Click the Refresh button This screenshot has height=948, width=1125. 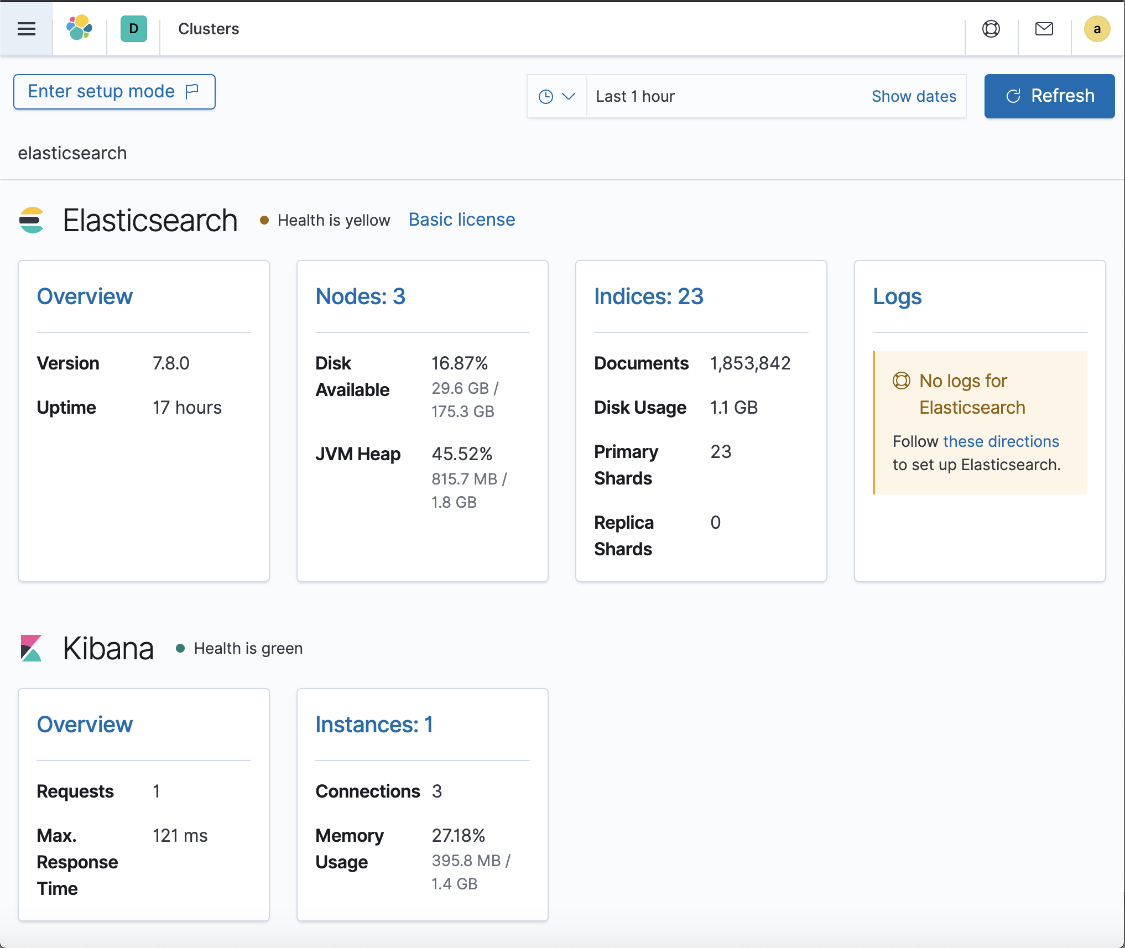point(1049,96)
